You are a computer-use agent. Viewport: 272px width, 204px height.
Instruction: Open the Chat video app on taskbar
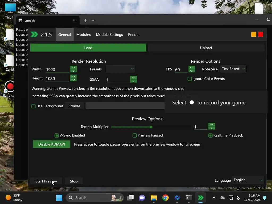pyautogui.click(x=142, y=198)
